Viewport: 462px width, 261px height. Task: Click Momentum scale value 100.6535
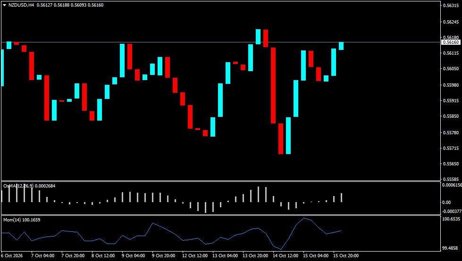451,219
